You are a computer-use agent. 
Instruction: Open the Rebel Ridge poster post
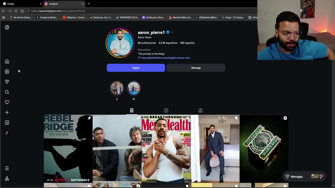(x=68, y=149)
